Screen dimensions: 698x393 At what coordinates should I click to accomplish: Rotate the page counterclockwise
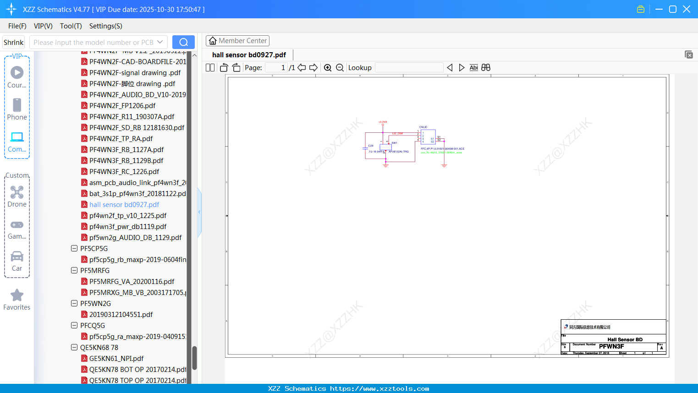[224, 68]
